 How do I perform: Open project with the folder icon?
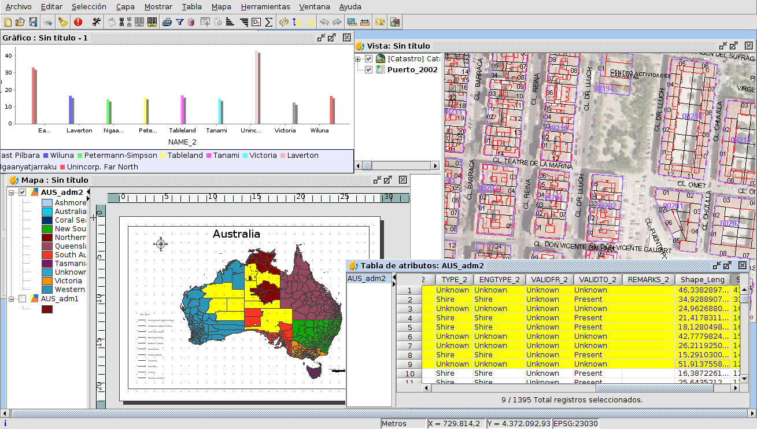pyautogui.click(x=20, y=22)
